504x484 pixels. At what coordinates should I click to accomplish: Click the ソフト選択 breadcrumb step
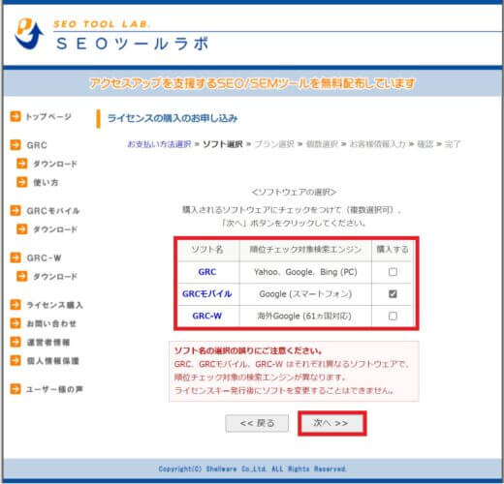223,144
